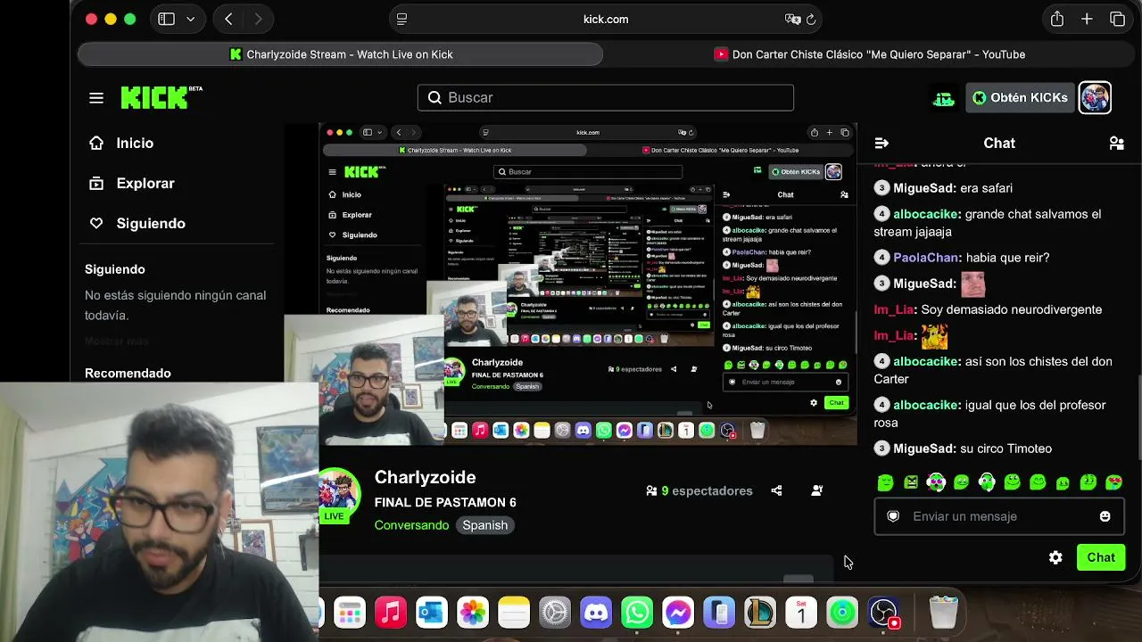The image size is (1142, 642).
Task: Open Outlook from the Dock
Action: pyautogui.click(x=432, y=613)
